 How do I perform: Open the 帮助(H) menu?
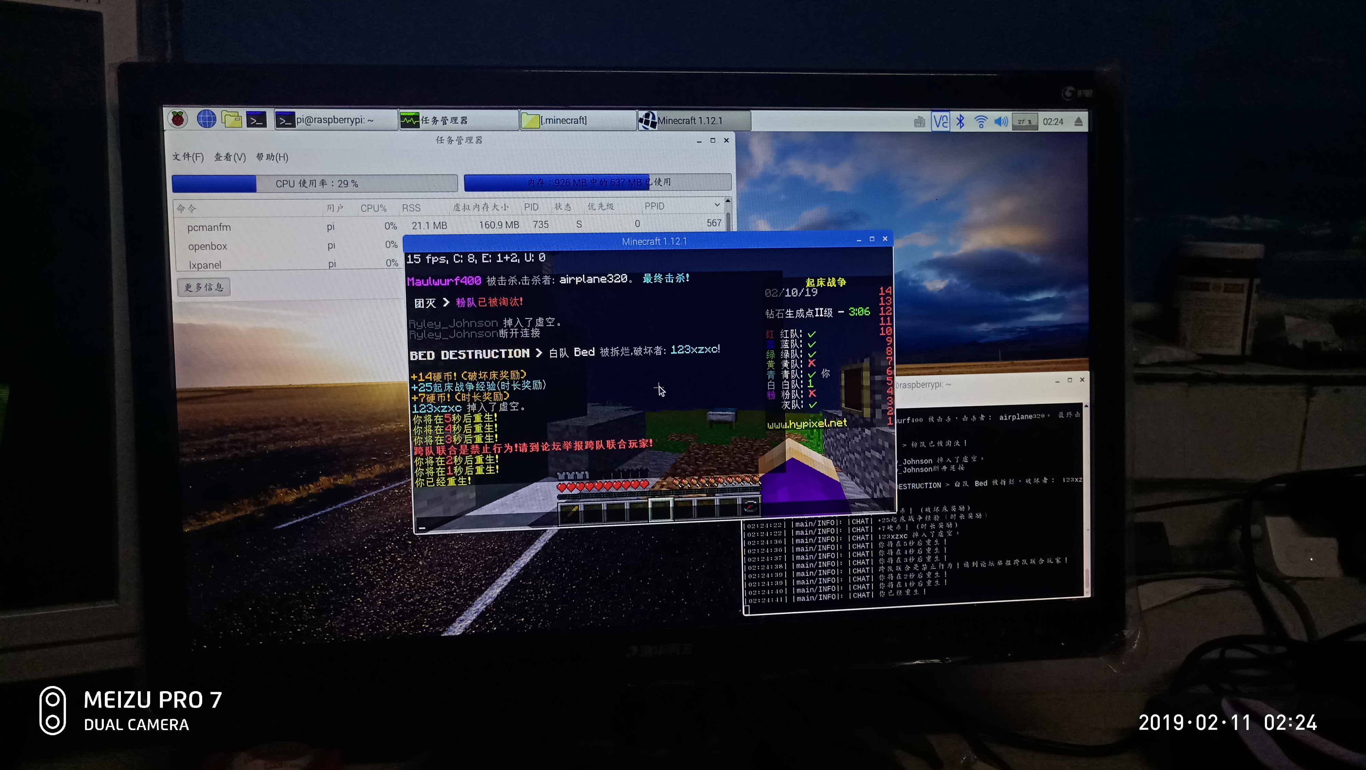click(272, 157)
